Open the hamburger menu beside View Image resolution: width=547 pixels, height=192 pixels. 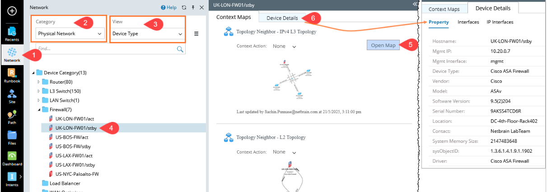196,33
